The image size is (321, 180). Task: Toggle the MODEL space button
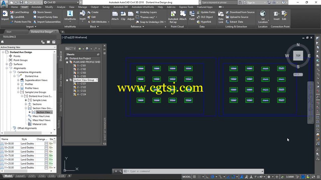[187, 177]
